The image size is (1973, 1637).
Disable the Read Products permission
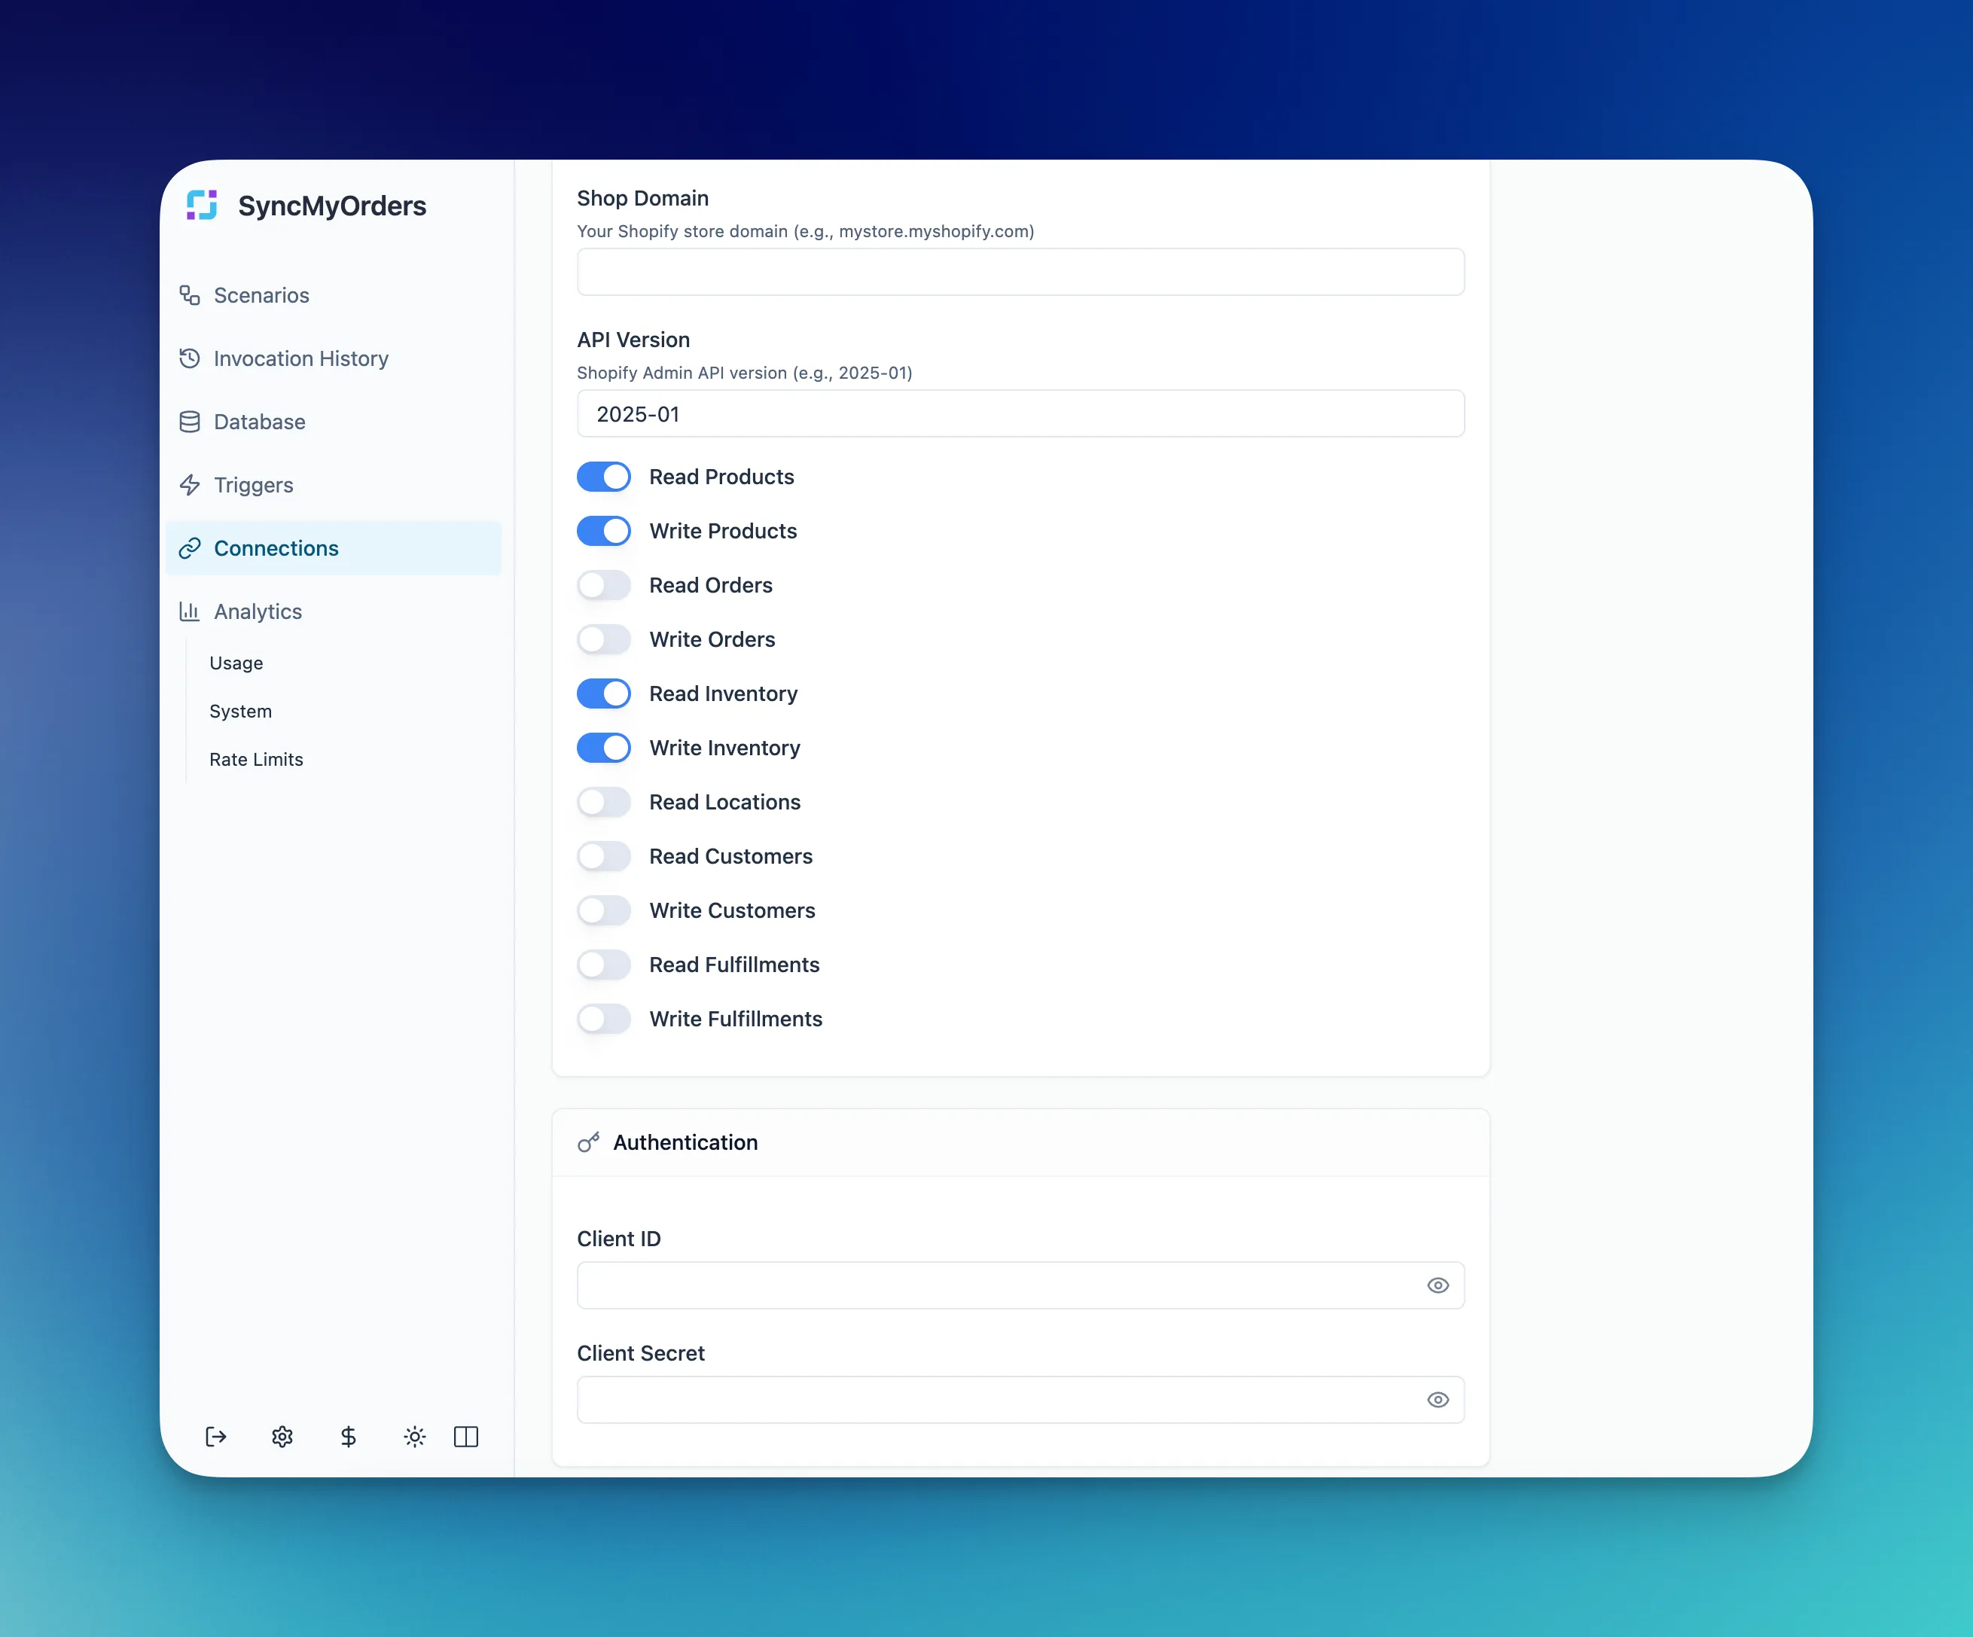tap(603, 476)
